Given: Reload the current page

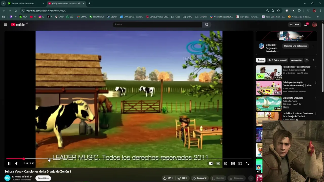Looking at the screenshot, I should click(16, 11).
